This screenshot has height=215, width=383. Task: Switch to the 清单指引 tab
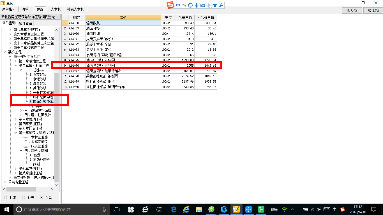point(9,10)
